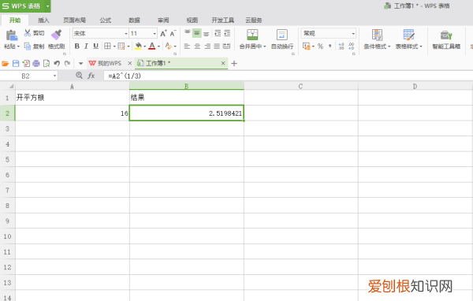Decrease decimal places icon
The image size is (473, 301).
pos(352,46)
